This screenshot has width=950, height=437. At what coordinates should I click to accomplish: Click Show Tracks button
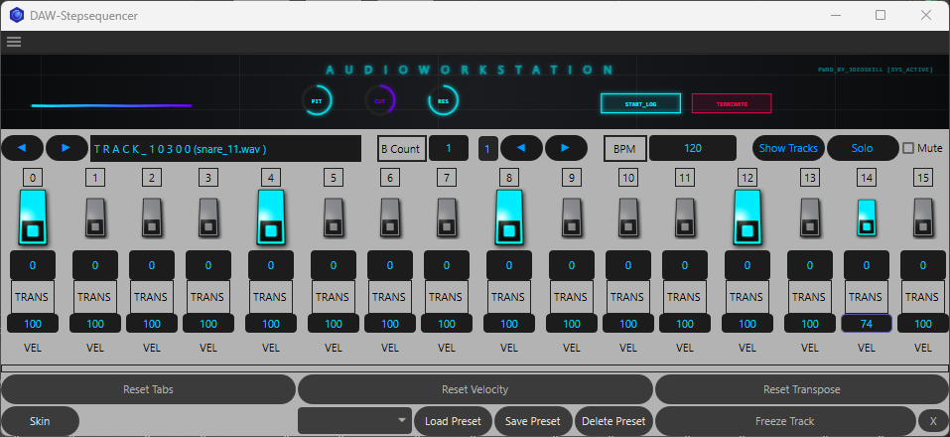(x=788, y=148)
